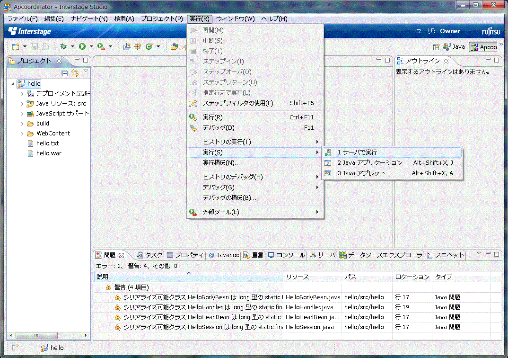Toggle Link with Editor in Project view
508x358 pixels.
click(x=75, y=73)
